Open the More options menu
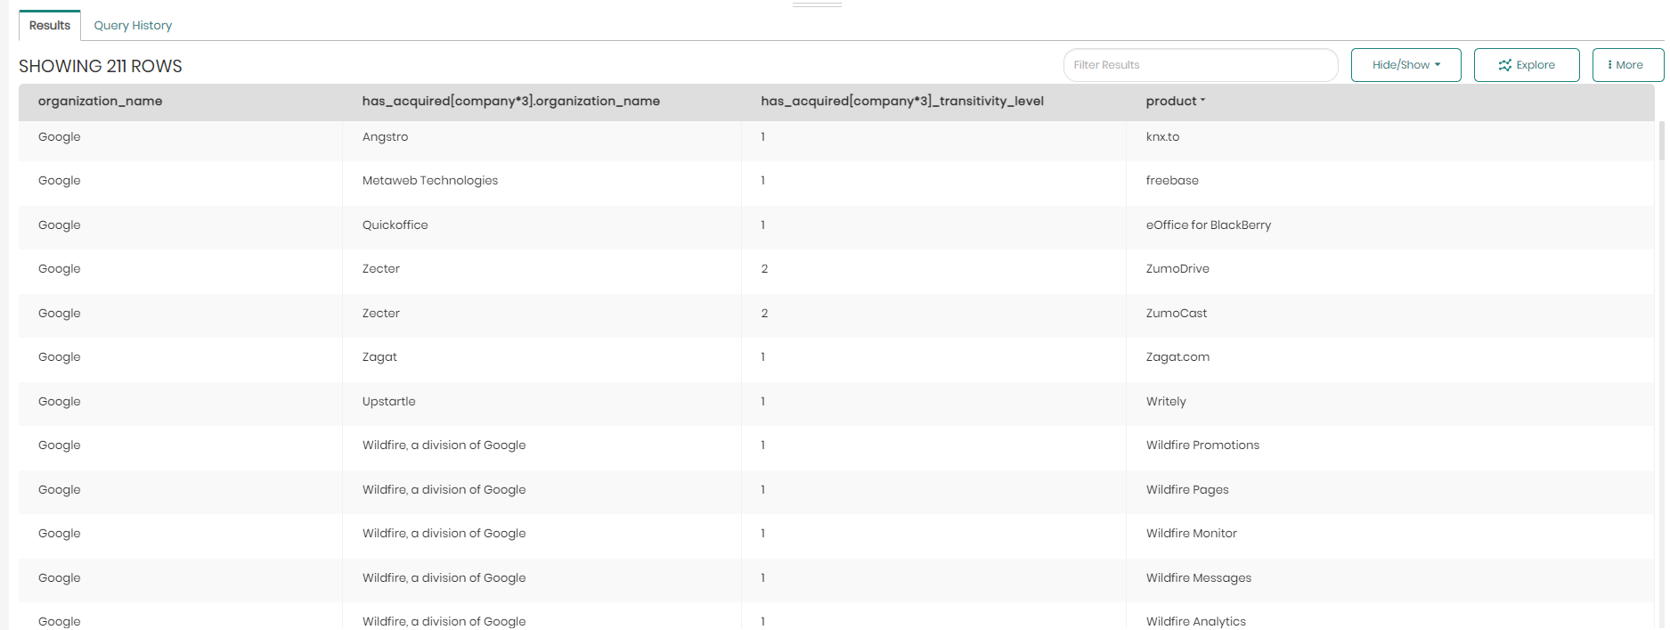Screen dimensions: 1670x630 [1627, 65]
